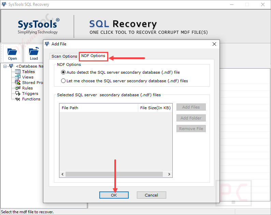Select Tables in the database tree
The width and height of the screenshot is (271, 215).
29,72
